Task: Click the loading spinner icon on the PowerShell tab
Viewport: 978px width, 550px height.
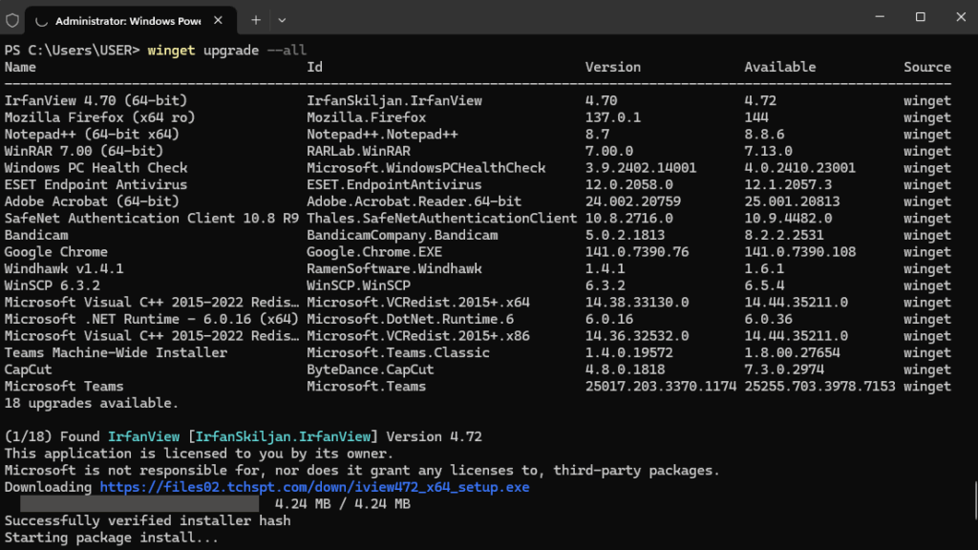Action: (40, 20)
